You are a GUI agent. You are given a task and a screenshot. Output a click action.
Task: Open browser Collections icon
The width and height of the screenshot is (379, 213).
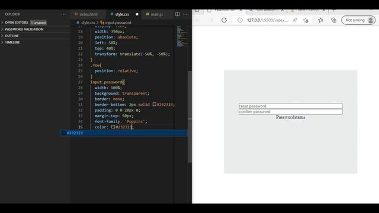click(334, 20)
